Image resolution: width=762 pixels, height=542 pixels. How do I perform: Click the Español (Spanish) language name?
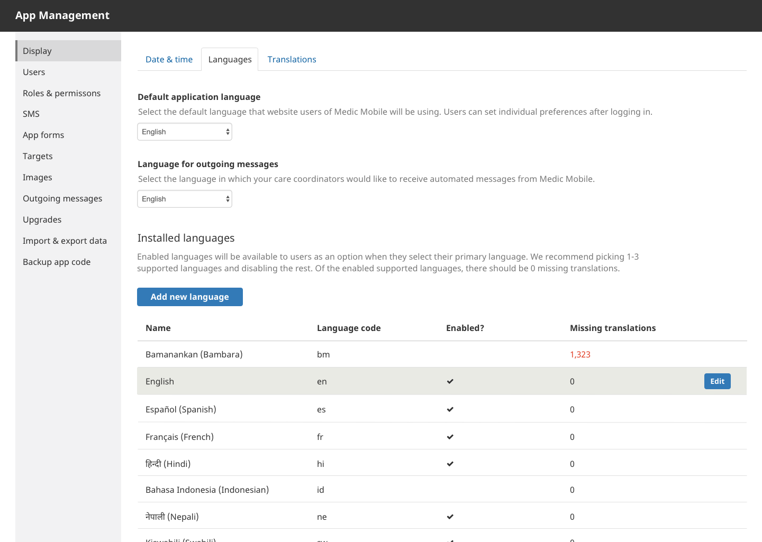[181, 409]
